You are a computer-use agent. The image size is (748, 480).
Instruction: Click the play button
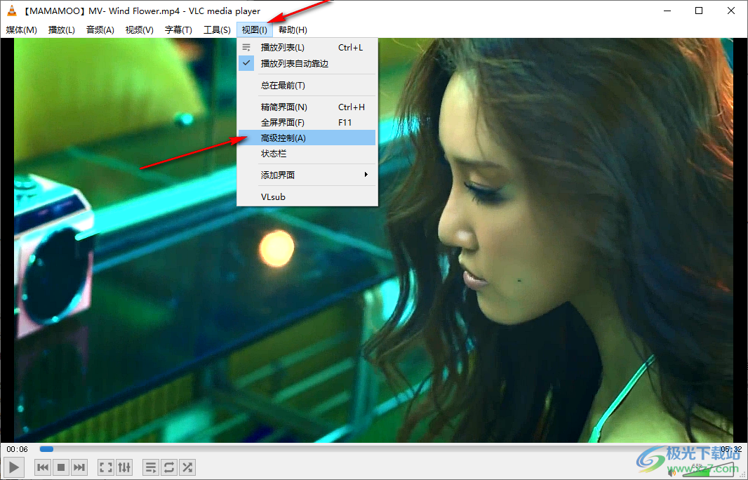[14, 467]
